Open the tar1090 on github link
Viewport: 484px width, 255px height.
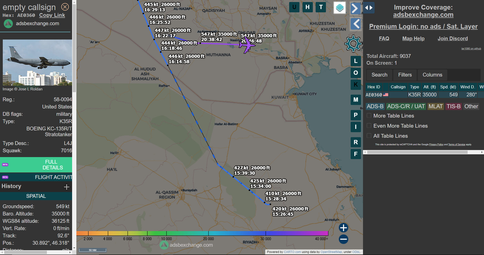(471, 49)
